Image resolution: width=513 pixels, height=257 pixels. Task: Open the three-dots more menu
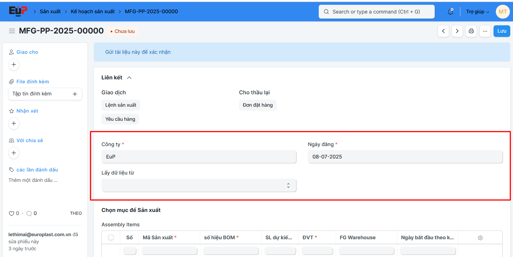coord(485,31)
